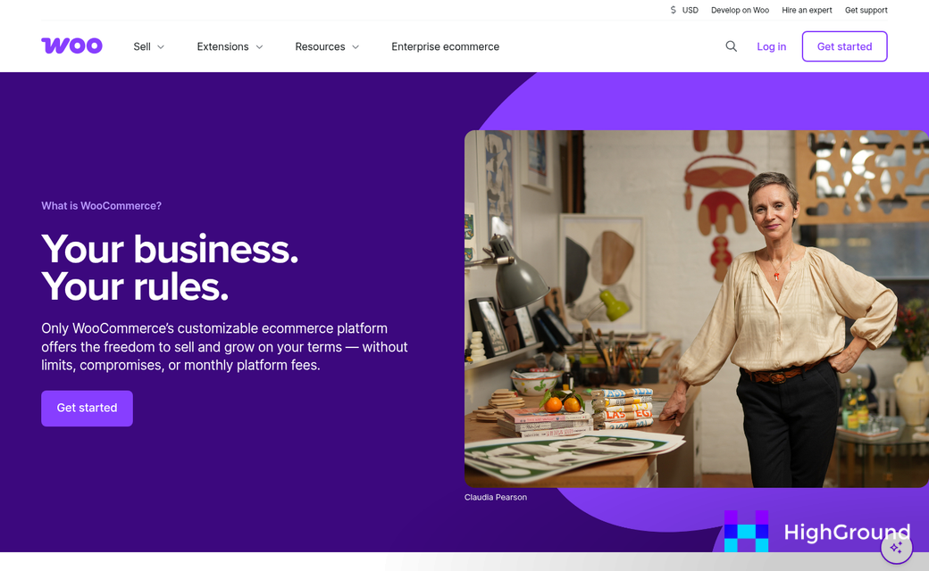Open the USD currency selector
Viewport: 929px width, 571px height.
pos(684,11)
